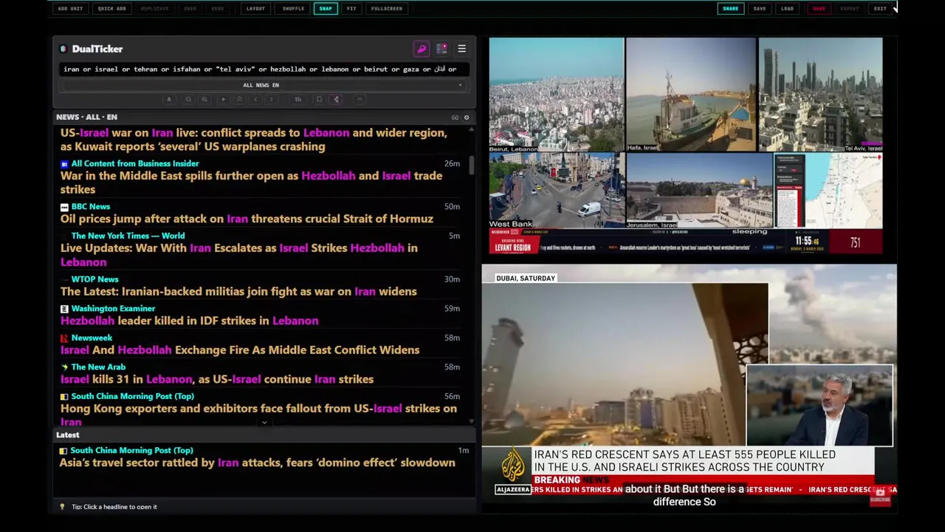Open the layout grid icon beside the key
Screen dimensions: 945x532
point(441,49)
